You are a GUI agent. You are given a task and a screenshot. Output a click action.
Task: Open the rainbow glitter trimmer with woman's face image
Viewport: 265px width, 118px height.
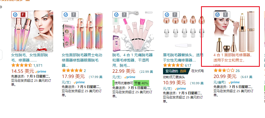pos(32,32)
